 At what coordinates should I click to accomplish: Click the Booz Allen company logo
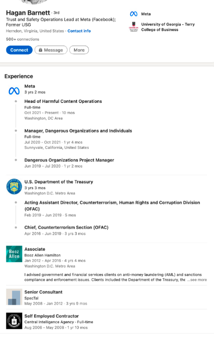point(14,254)
